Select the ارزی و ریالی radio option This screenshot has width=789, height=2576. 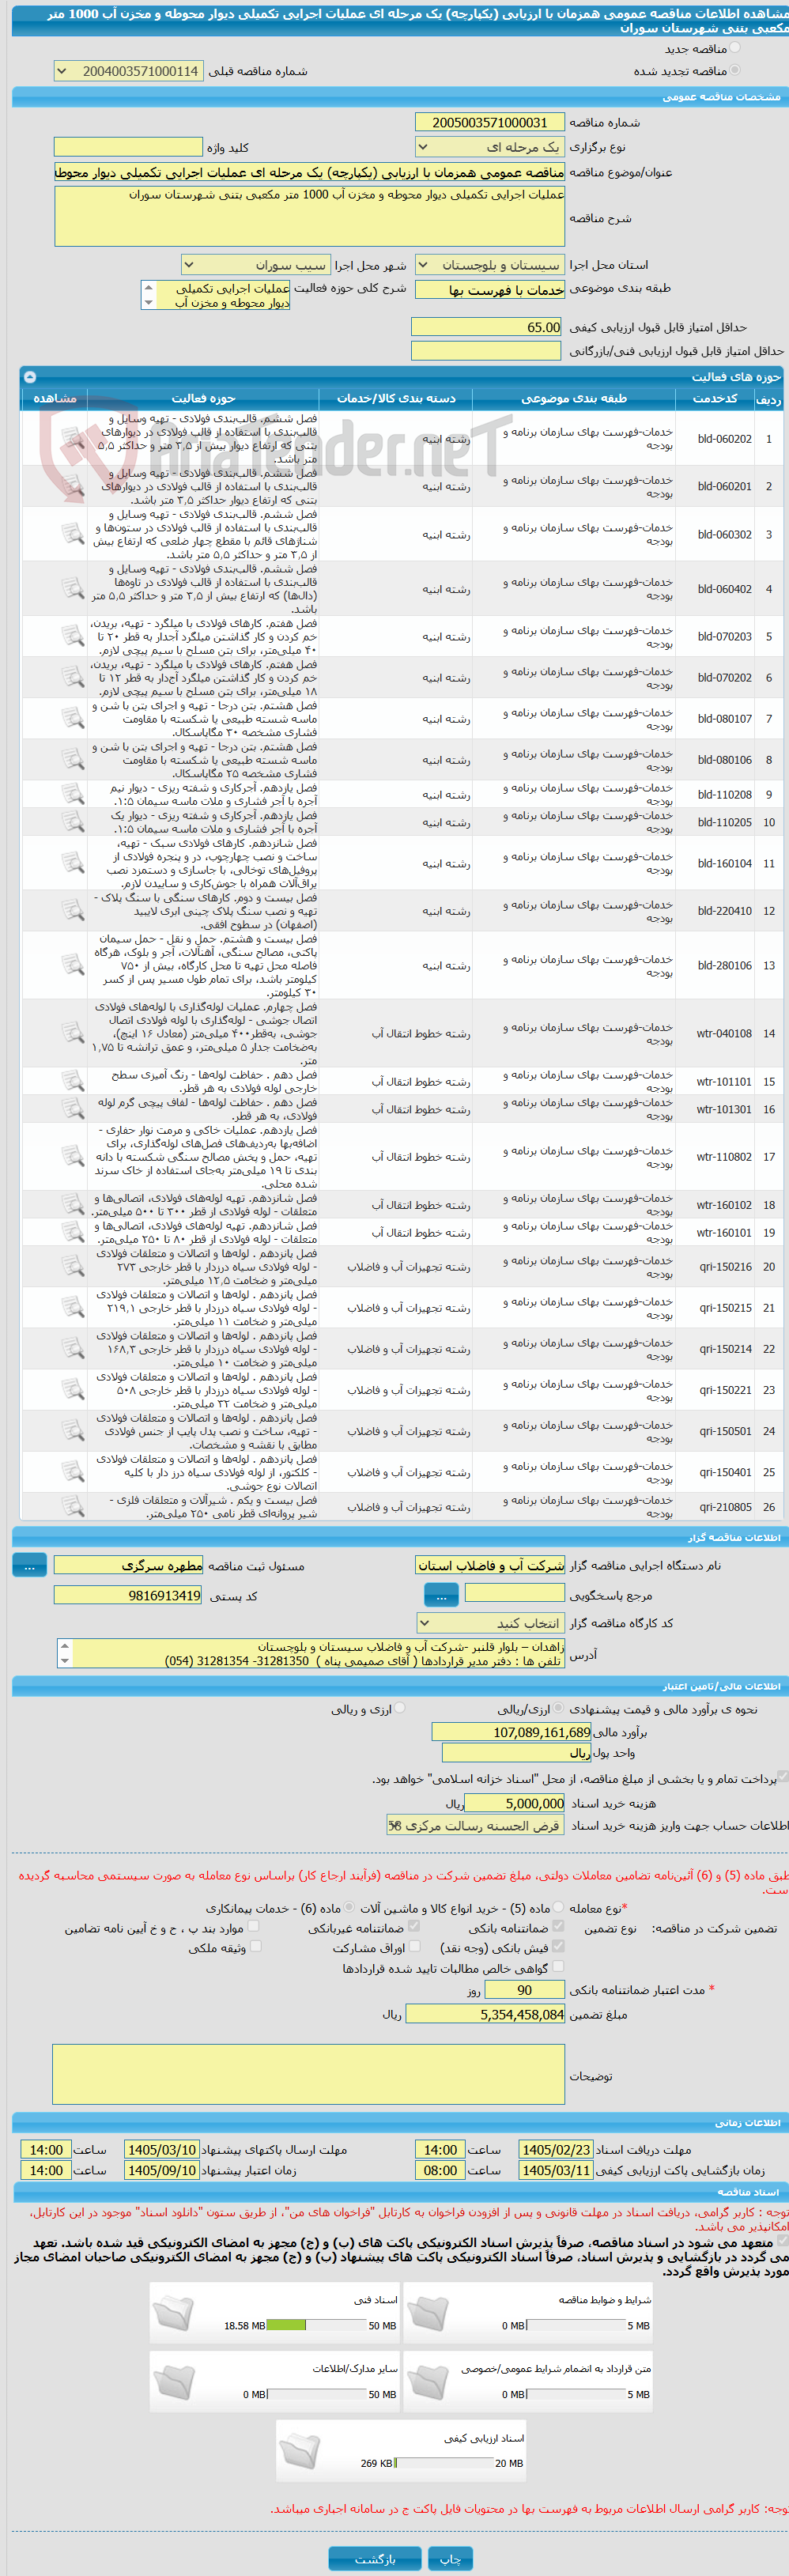400,1708
